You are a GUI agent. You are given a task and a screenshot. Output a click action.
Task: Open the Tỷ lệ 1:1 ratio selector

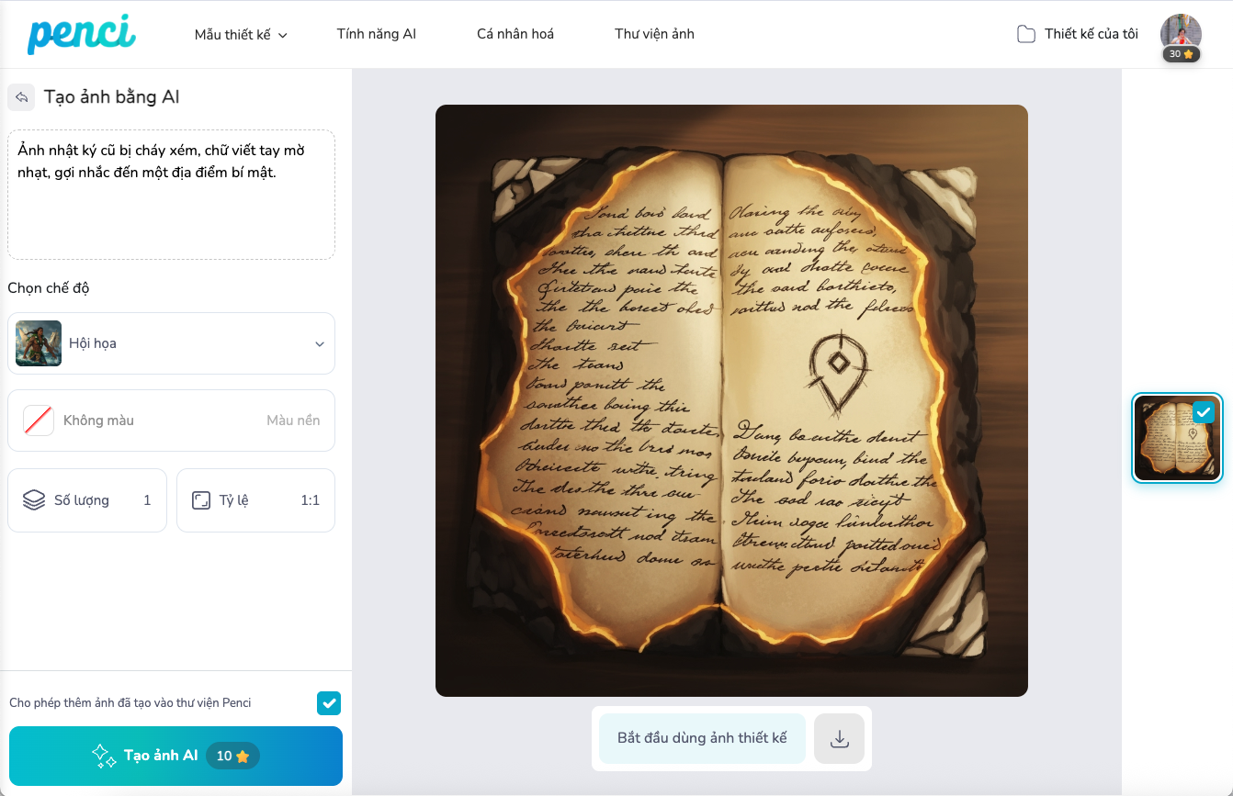click(255, 500)
